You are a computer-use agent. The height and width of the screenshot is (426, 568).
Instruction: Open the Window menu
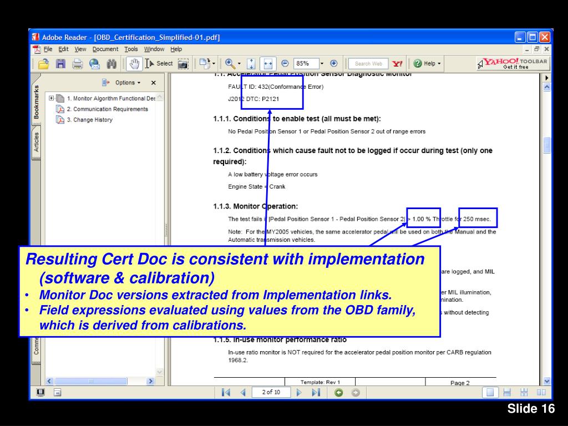(x=154, y=49)
